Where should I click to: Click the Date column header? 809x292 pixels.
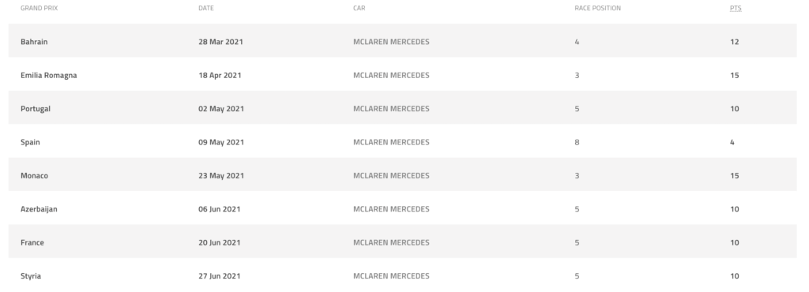206,8
